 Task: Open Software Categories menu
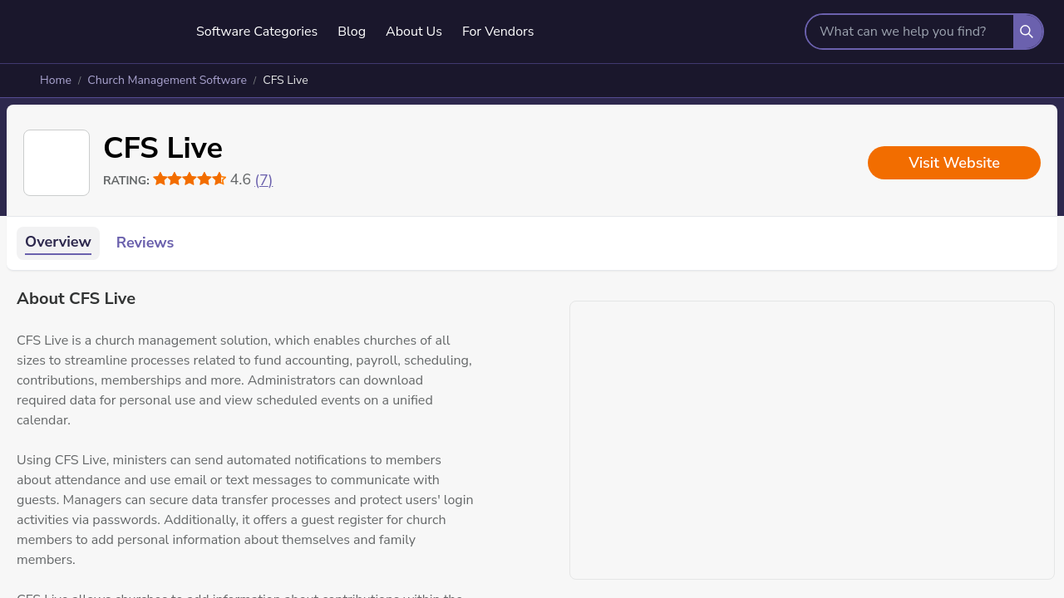pos(257,32)
